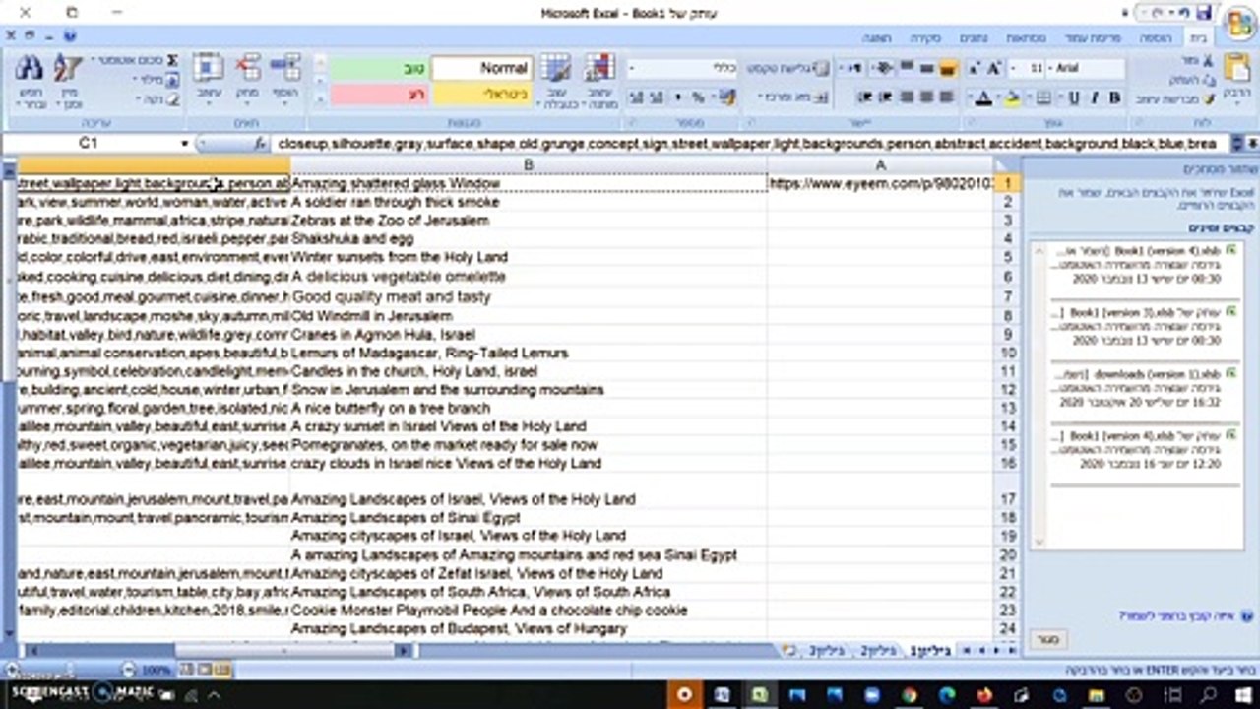
Task: Open the Orientation text rotation tool
Action: [x=883, y=68]
